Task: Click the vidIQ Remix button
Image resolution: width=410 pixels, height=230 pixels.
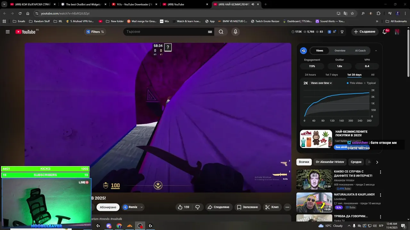Action: (x=130, y=207)
